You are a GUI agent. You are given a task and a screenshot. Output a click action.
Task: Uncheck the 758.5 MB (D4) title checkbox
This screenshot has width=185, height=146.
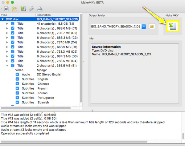(x=13, y=61)
